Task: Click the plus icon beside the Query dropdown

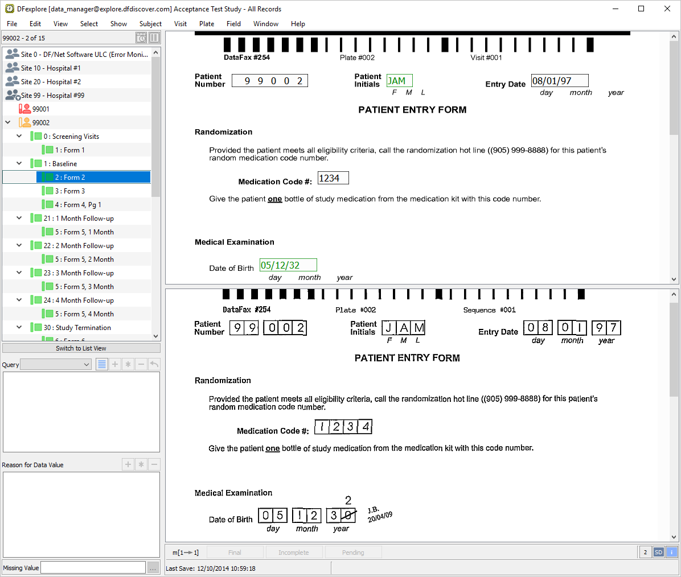Action: (115, 364)
